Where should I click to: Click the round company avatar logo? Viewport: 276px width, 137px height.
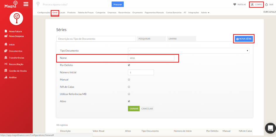point(16,18)
